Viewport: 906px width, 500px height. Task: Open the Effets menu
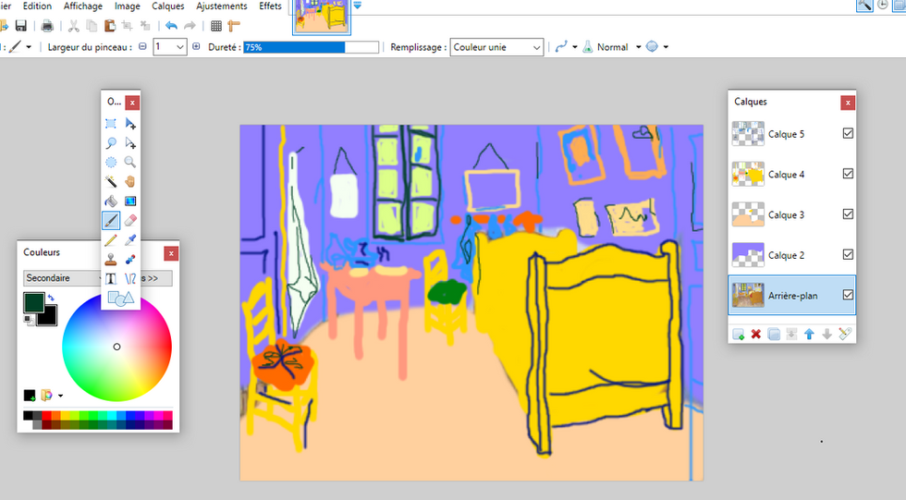coord(270,6)
